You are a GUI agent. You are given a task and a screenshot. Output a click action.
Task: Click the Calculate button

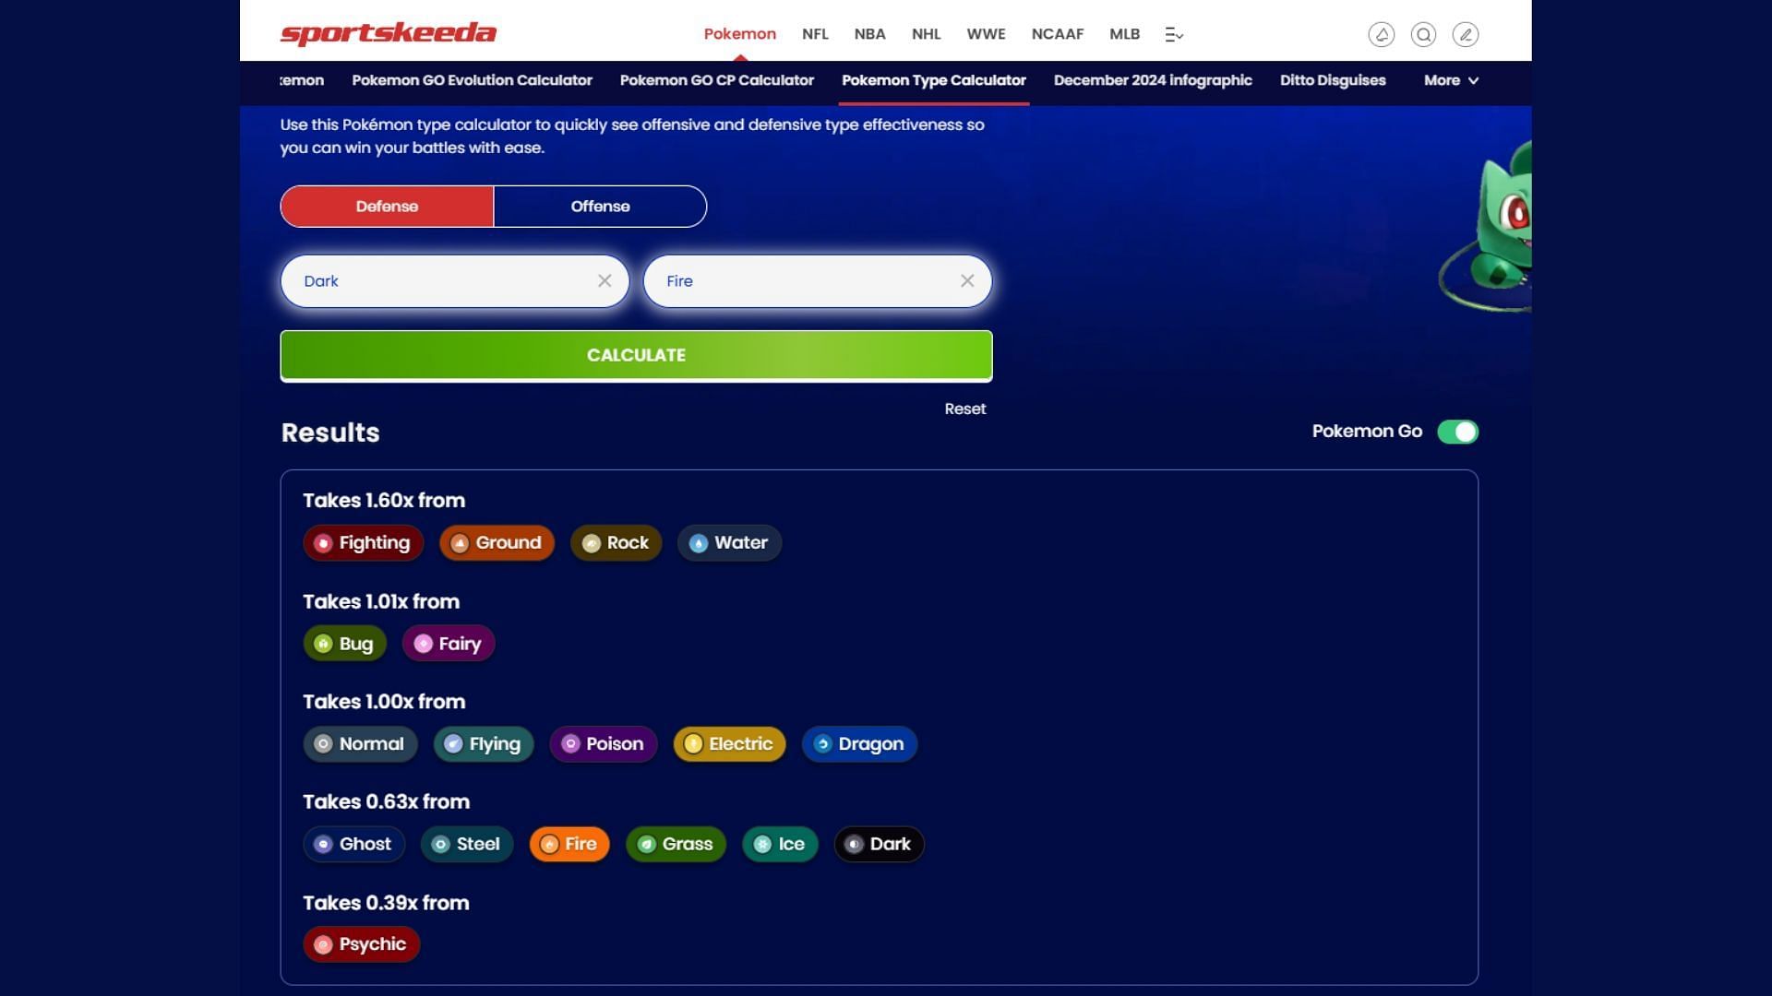[x=635, y=354]
